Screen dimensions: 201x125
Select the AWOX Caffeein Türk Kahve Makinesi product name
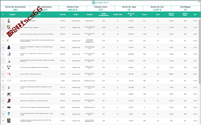point(37,41)
